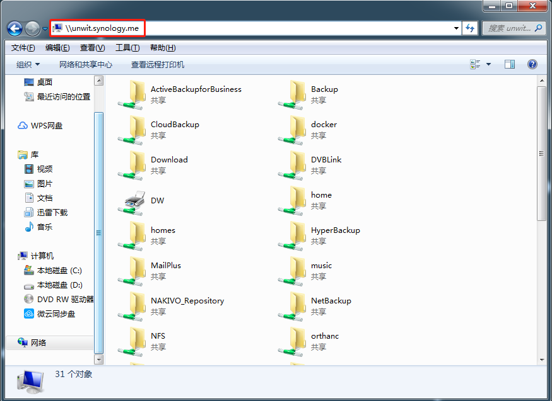Viewport: 552px width, 401px height.
Task: Open the docker shared folder icon
Action: [x=293, y=130]
